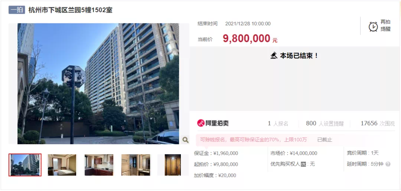Click the 优 badge next to 优先购买权人

click(x=303, y=164)
